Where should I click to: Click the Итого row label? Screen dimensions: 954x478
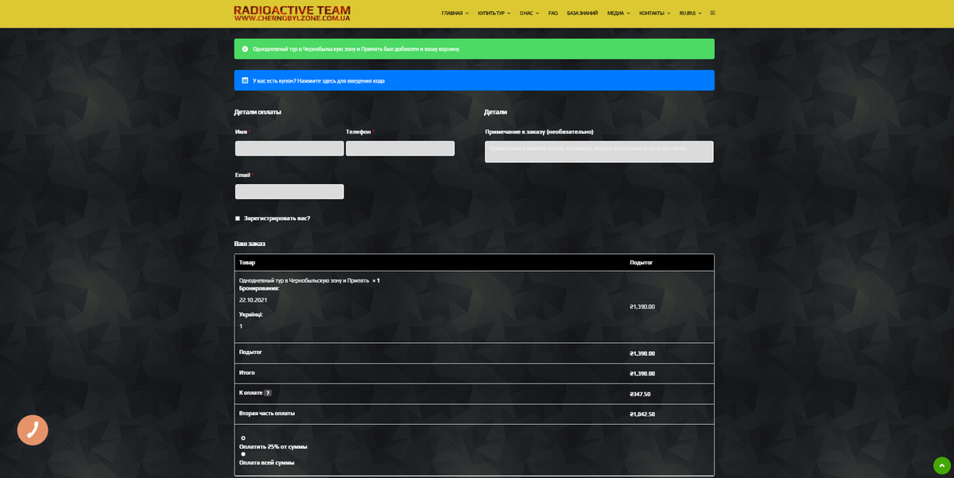tap(246, 372)
